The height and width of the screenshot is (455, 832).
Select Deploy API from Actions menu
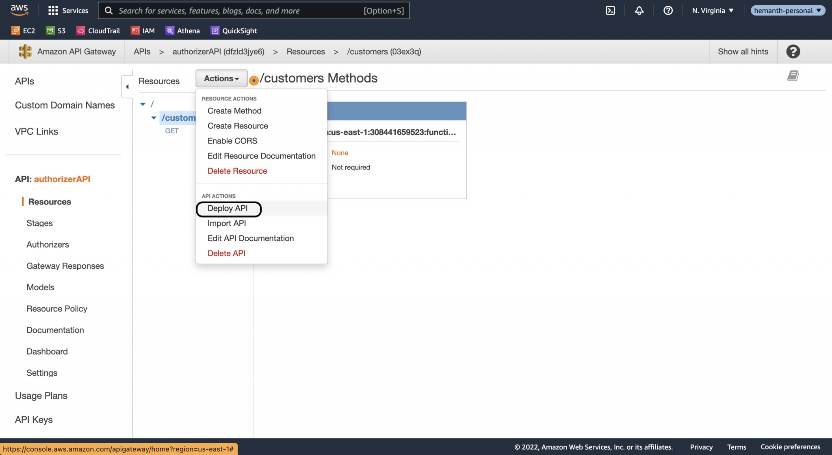coord(228,208)
